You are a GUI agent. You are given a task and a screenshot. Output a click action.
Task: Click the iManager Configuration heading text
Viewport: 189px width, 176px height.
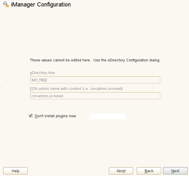click(x=41, y=5)
